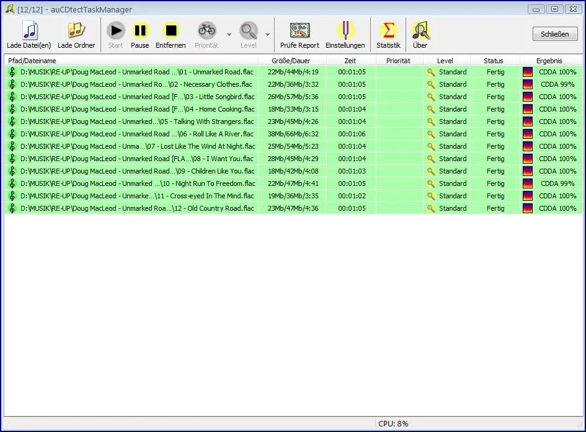Click the app icon in title bar

pos(9,9)
